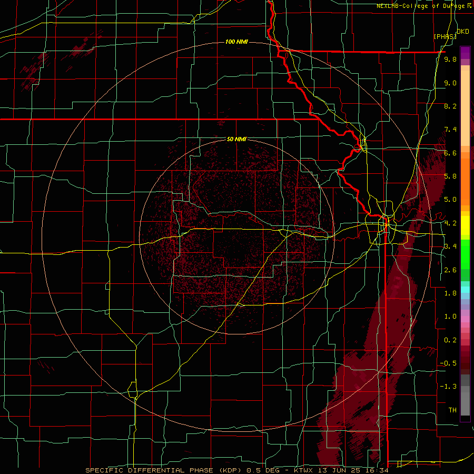The image size is (474, 474).
Task: Click the 3.4 value on the color scale
Action: (450, 246)
